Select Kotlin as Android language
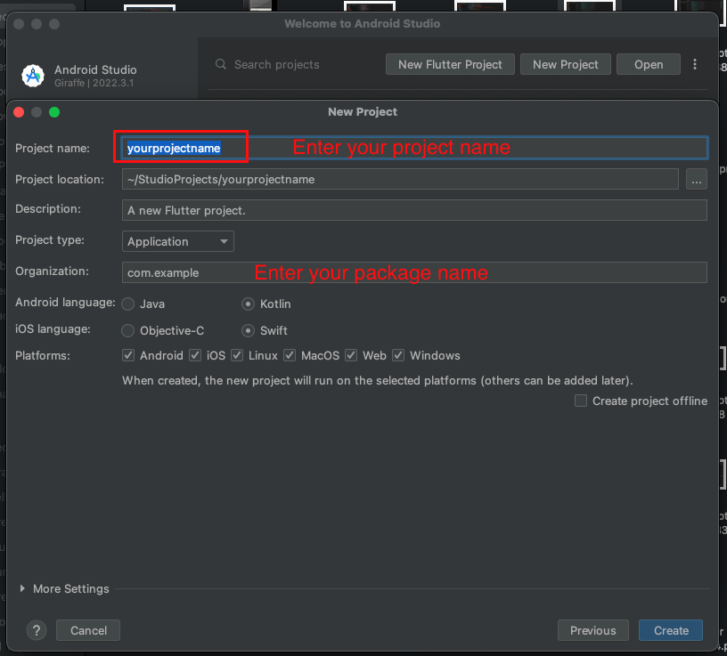 (x=249, y=304)
